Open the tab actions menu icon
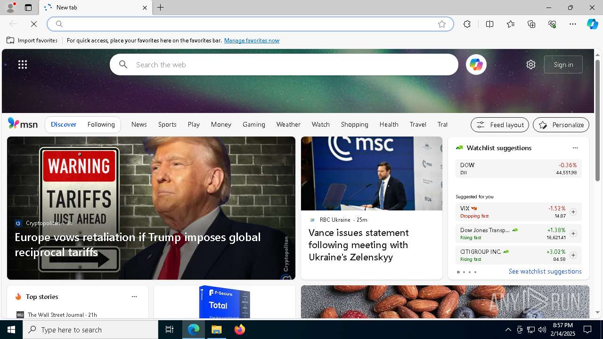The height and width of the screenshot is (339, 603). pyautogui.click(x=28, y=8)
